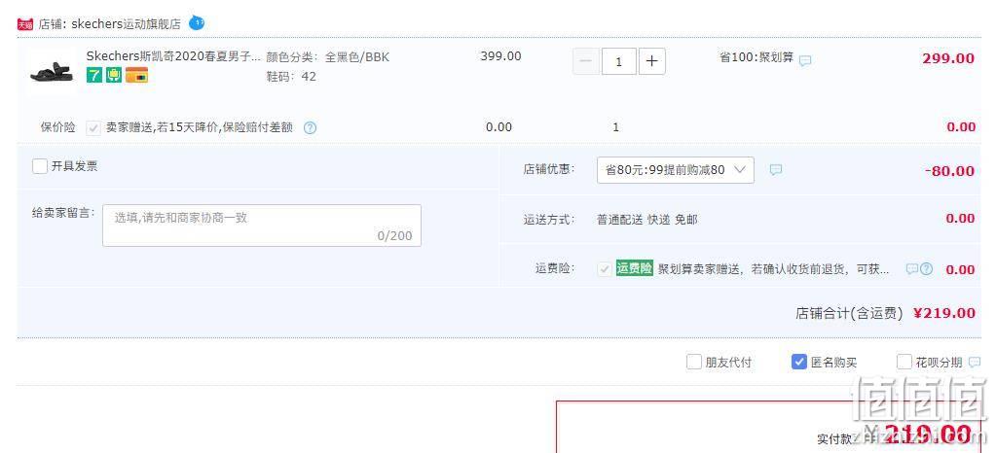
Task: Open comment icon beside 省100:聚划算
Action: click(x=805, y=61)
